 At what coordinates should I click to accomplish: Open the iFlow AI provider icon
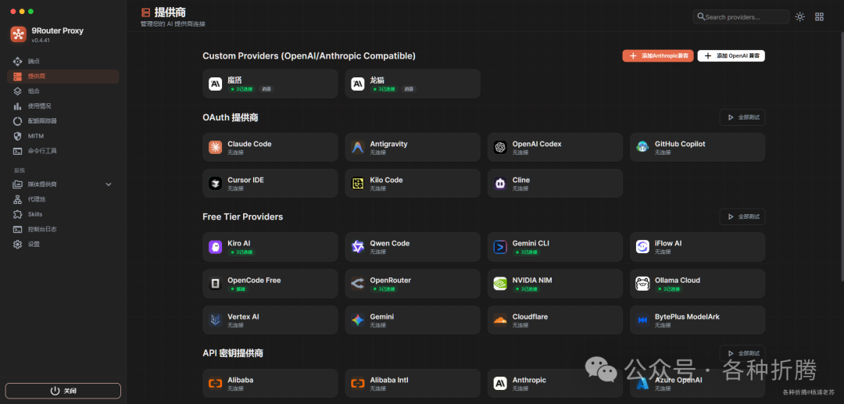tap(642, 247)
